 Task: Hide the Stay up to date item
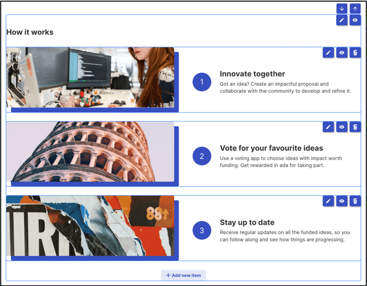pyautogui.click(x=342, y=201)
